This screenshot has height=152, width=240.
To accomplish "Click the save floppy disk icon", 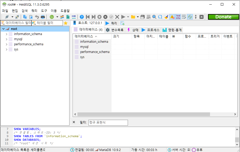I will tap(143, 17).
